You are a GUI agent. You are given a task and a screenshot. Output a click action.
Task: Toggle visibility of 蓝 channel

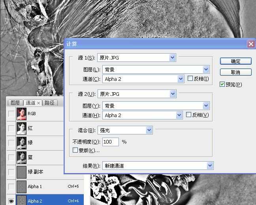tap(11, 157)
